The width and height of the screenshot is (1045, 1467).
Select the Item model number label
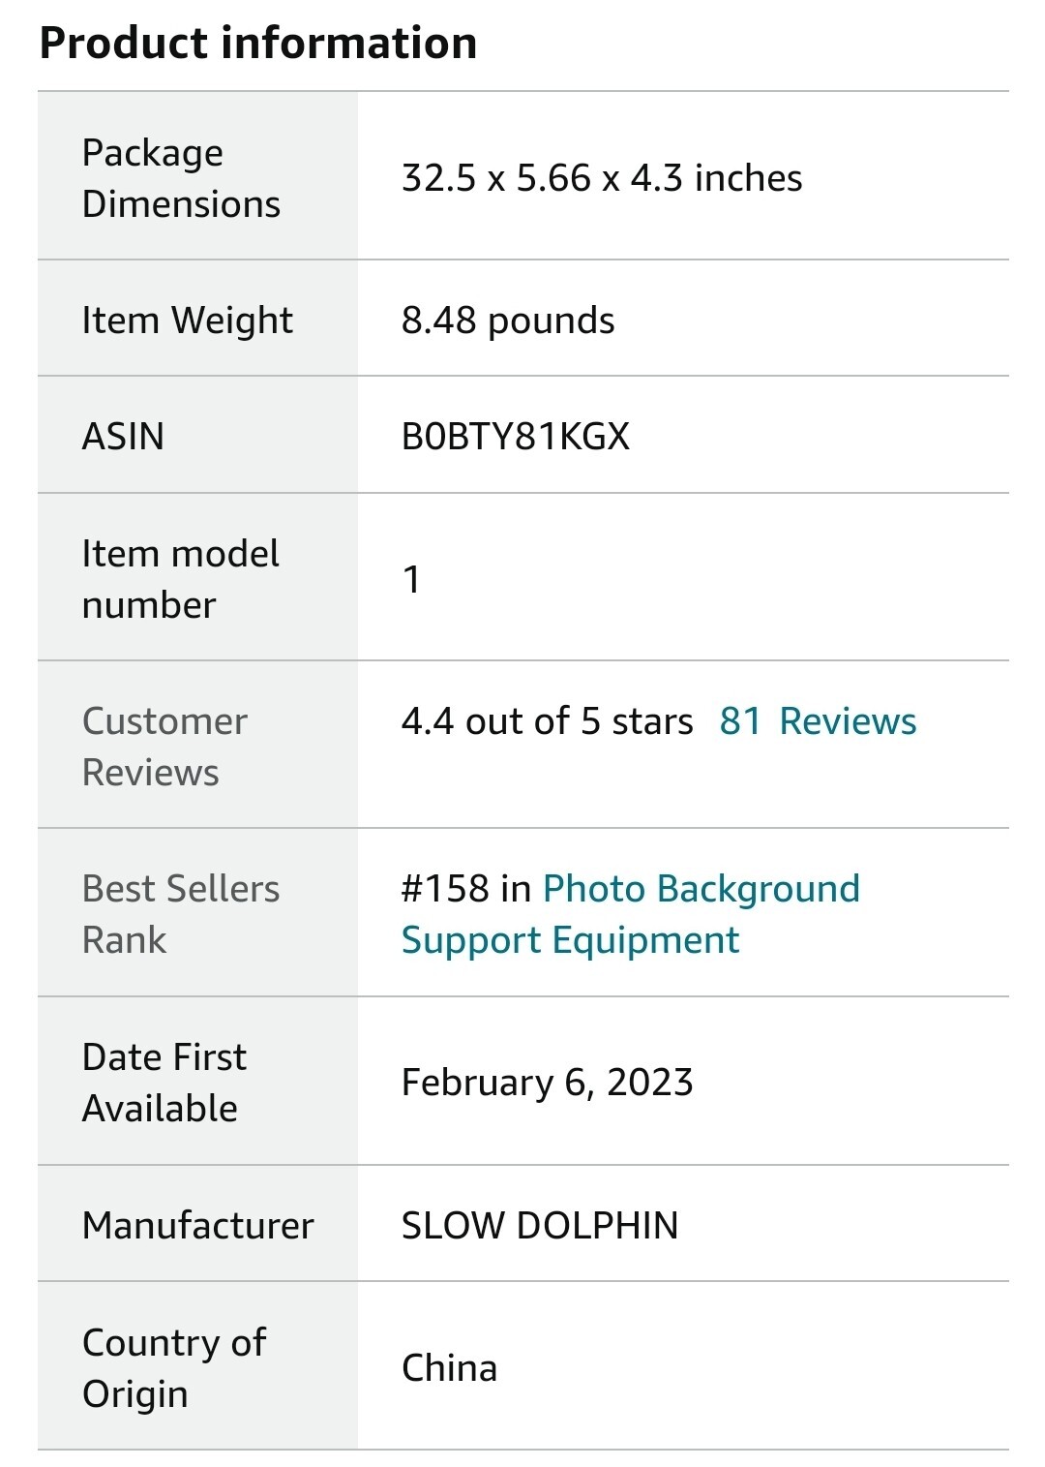180,579
